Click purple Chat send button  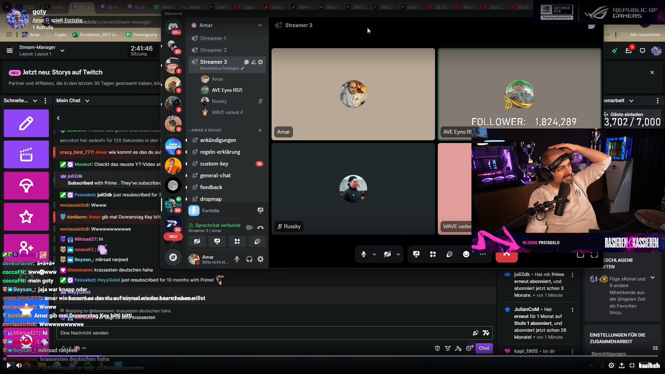tap(484, 349)
